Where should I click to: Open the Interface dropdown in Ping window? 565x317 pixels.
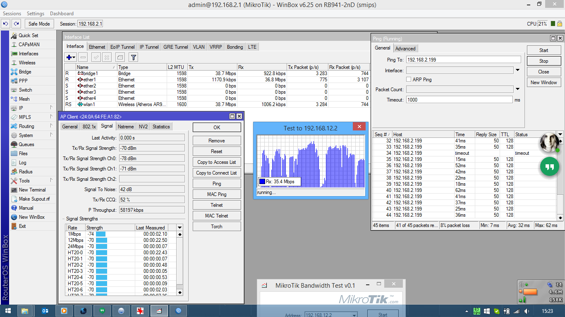[x=517, y=70]
